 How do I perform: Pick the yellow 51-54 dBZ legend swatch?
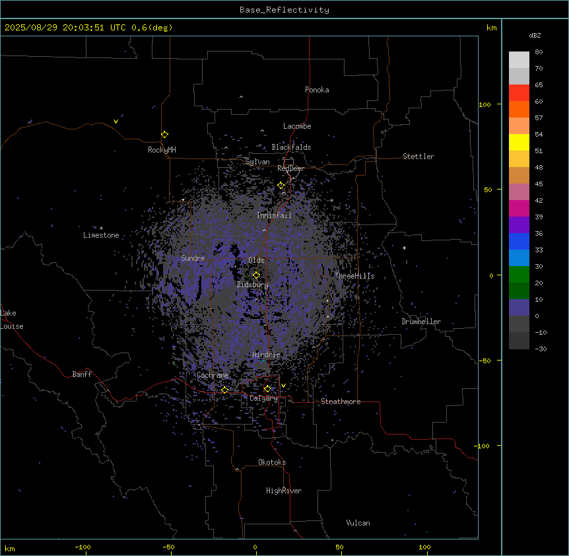click(x=519, y=142)
